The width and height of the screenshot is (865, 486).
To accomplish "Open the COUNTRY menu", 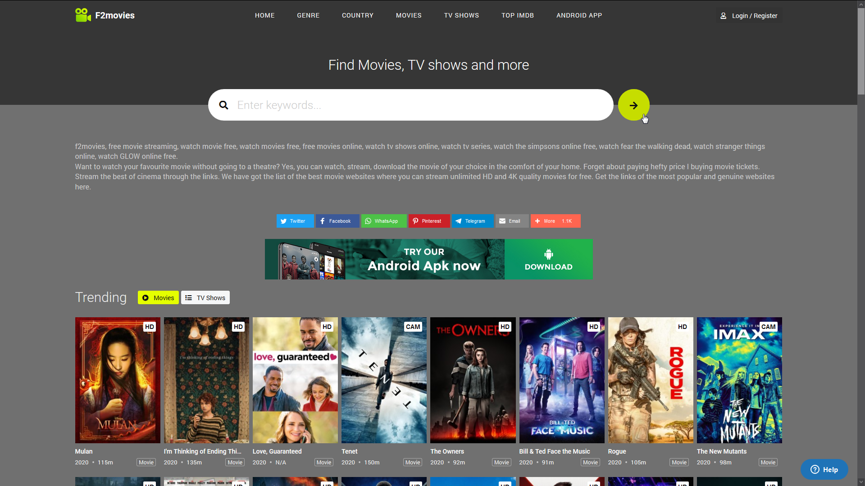I will coord(358,15).
